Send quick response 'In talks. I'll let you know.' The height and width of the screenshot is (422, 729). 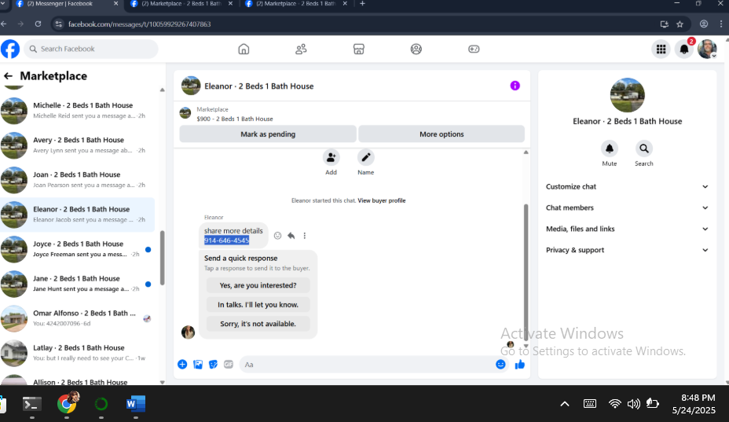pyautogui.click(x=258, y=305)
